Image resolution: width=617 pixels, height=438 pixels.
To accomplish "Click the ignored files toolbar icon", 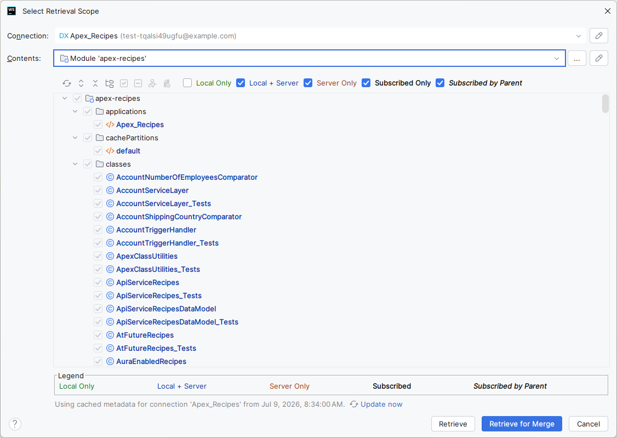I will pos(167,83).
